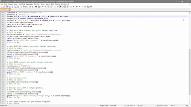Open the File menu
This screenshot has width=191, height=107.
[x=2, y=4]
